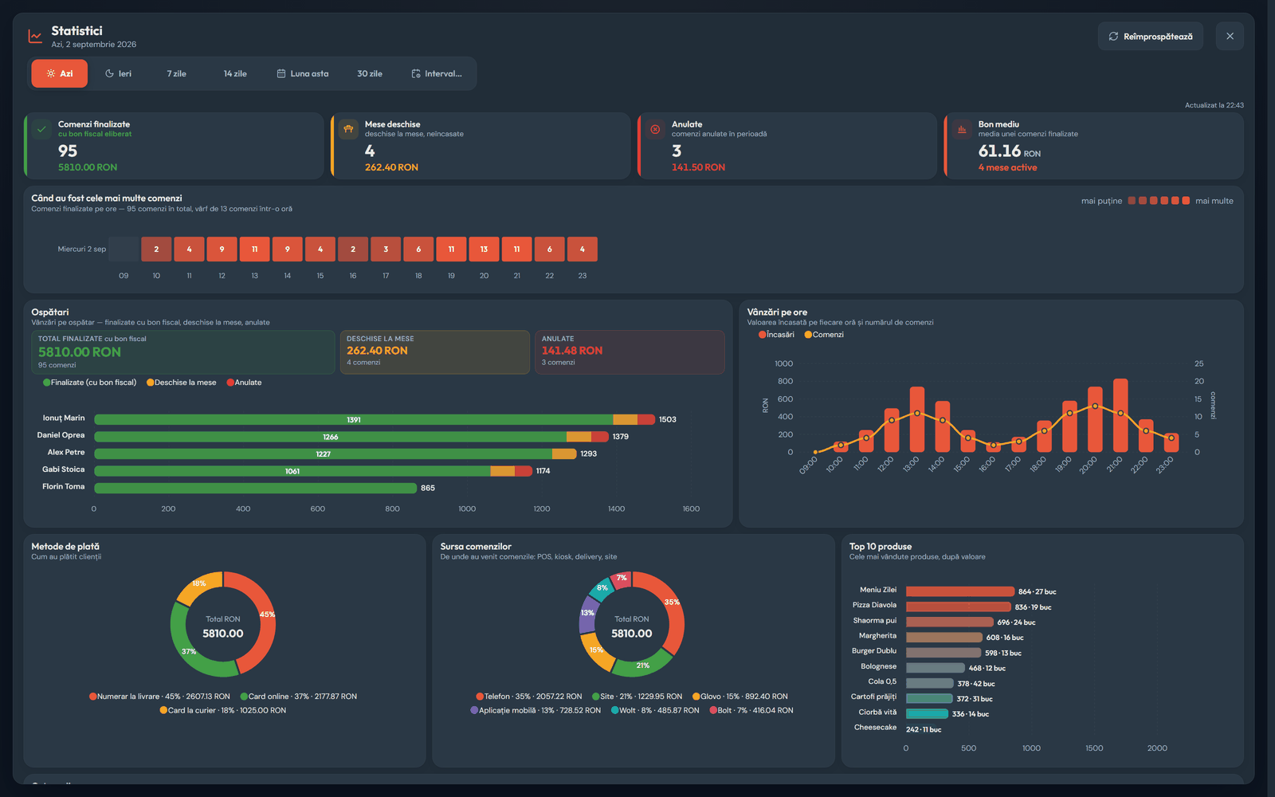Click the red cancel icon on Anulate card

click(655, 129)
